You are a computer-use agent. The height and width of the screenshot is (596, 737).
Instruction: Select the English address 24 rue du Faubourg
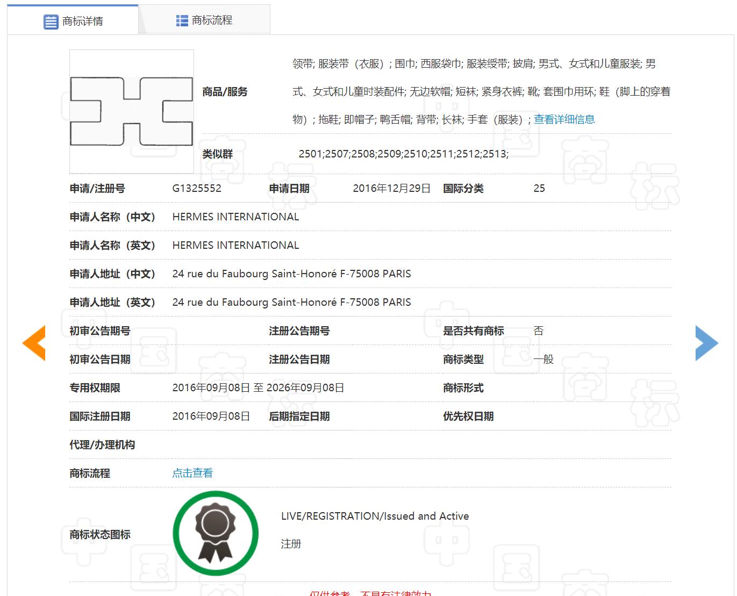[291, 302]
